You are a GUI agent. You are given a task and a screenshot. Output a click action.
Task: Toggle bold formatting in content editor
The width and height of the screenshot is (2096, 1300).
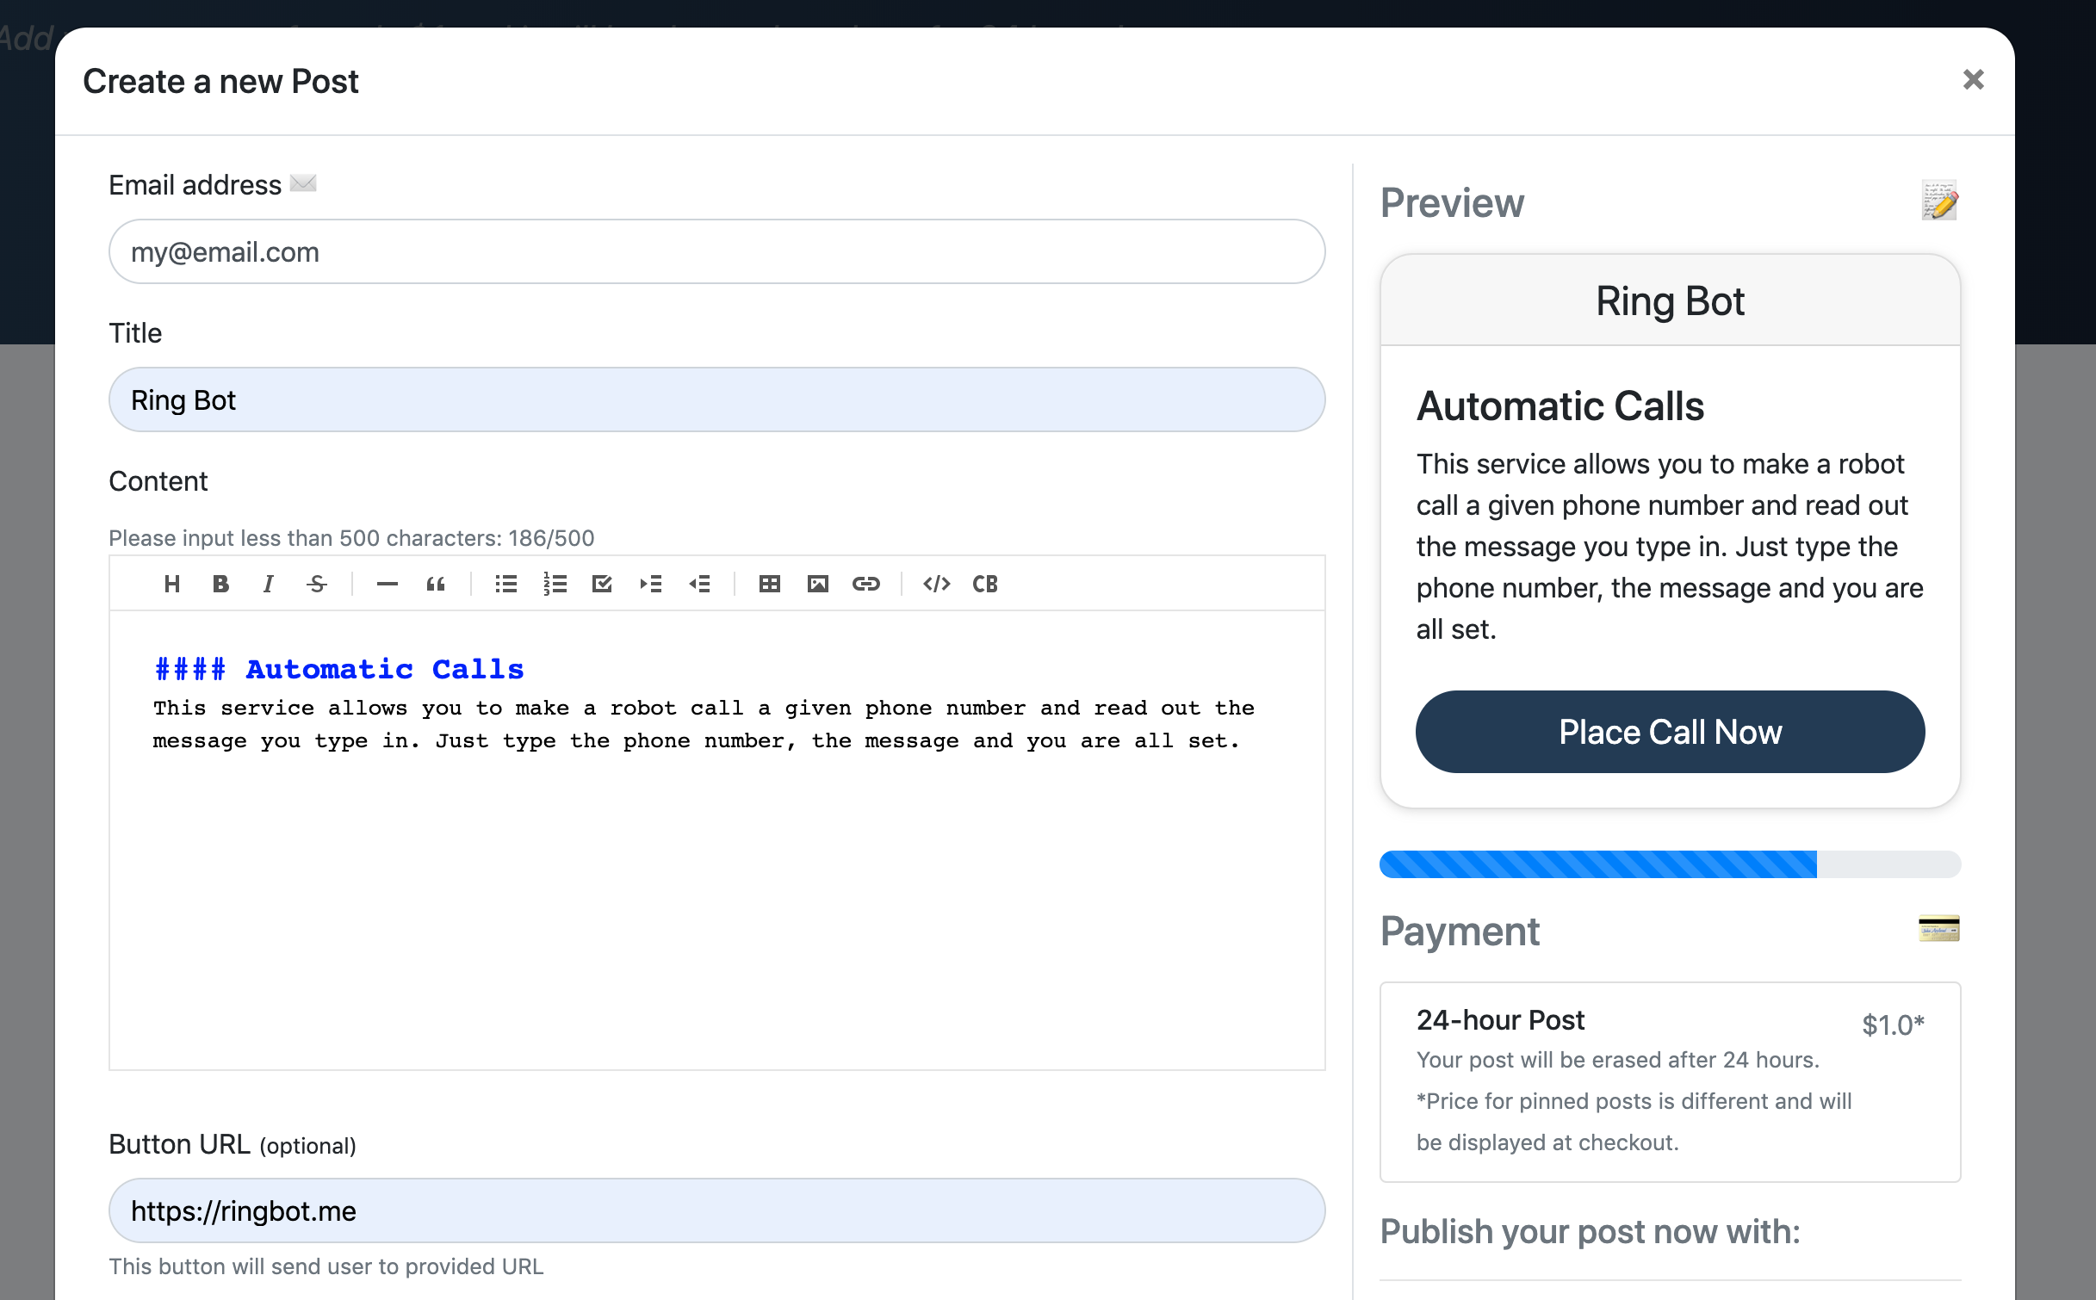point(220,584)
